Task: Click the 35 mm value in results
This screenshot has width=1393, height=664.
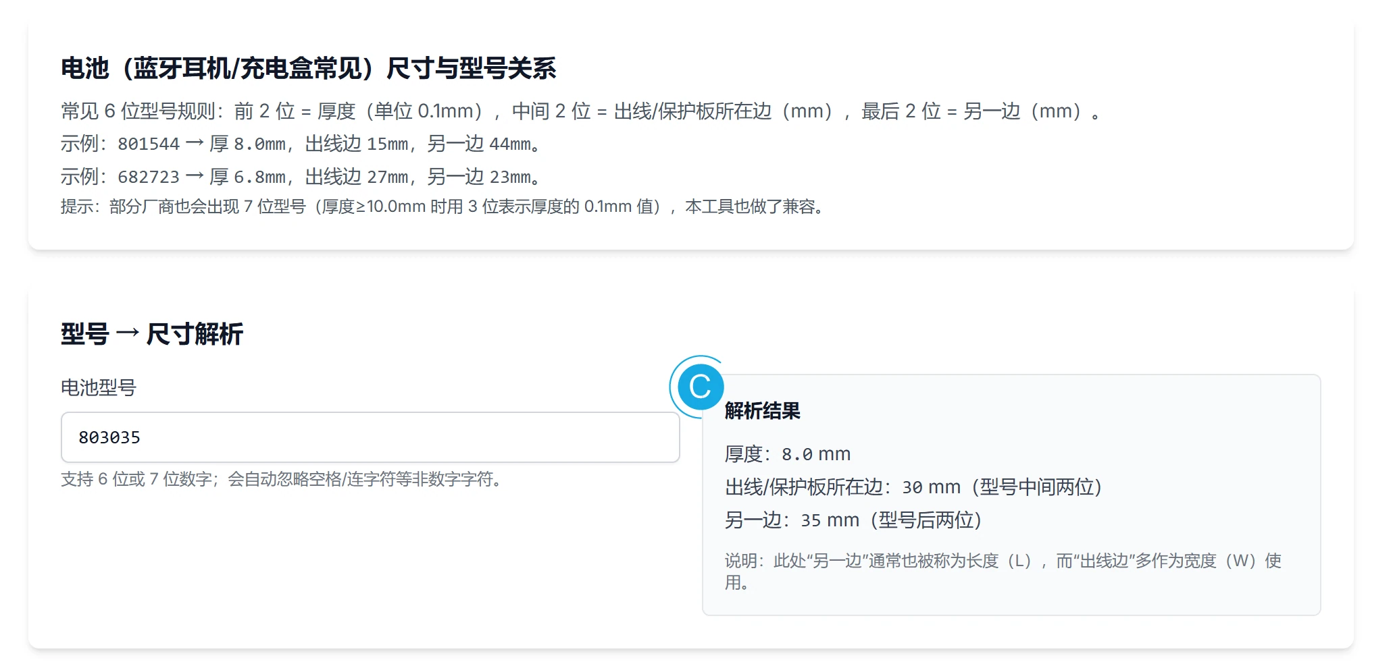Action: [x=830, y=520]
